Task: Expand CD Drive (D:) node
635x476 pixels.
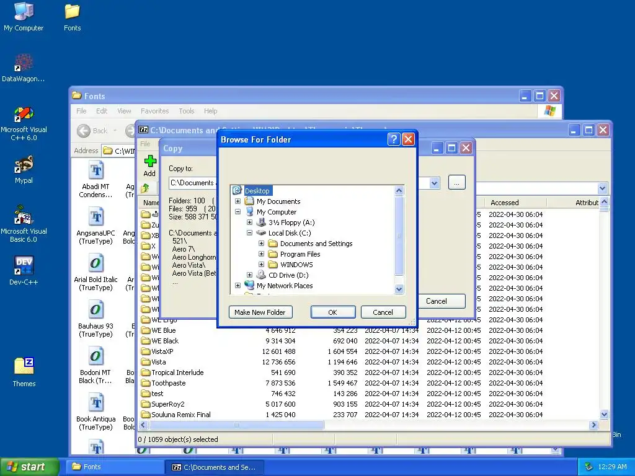Action: [249, 275]
